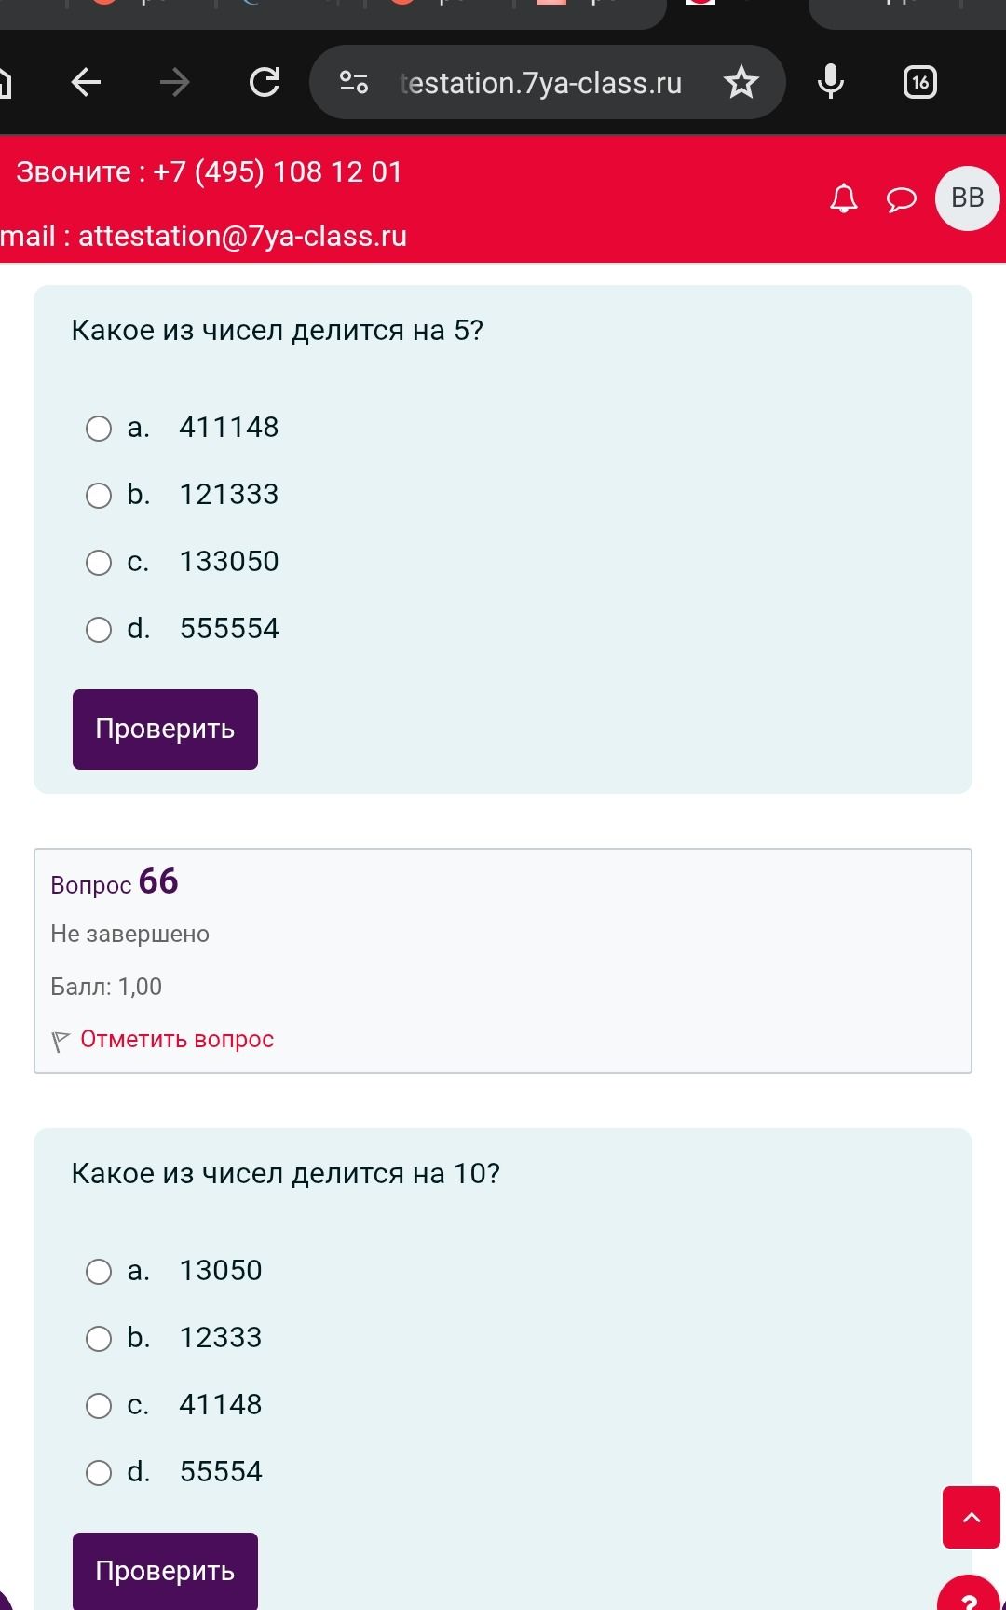This screenshot has width=1006, height=1610.
Task: Choose option 13050 for divisible by 10
Action: click(99, 1272)
